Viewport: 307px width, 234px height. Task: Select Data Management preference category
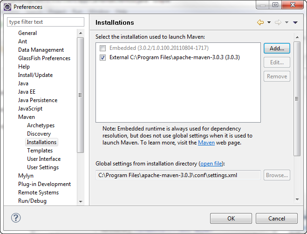coord(41,50)
